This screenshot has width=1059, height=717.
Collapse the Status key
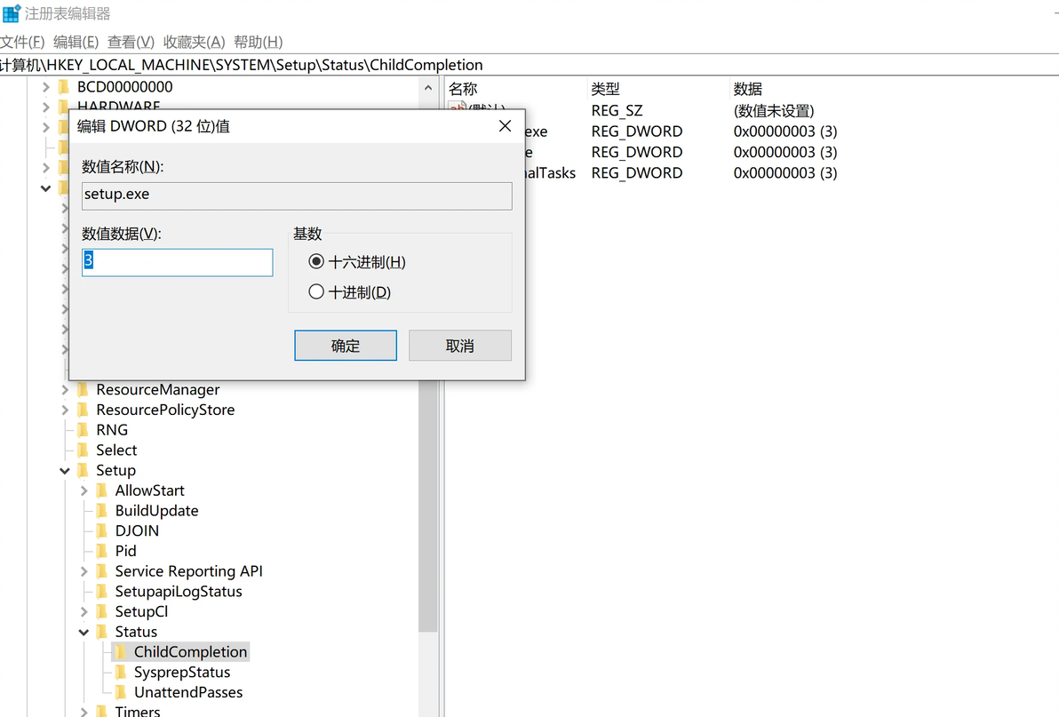pyautogui.click(x=84, y=632)
